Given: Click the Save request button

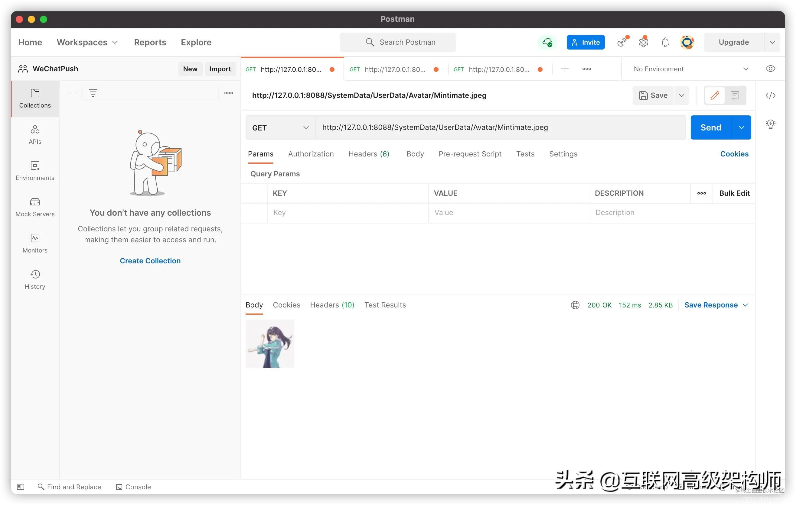Looking at the screenshot, I should point(653,95).
